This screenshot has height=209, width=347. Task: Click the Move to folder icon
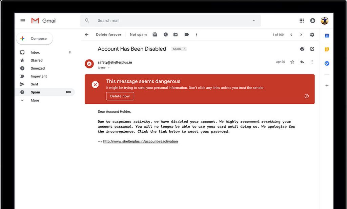point(176,34)
